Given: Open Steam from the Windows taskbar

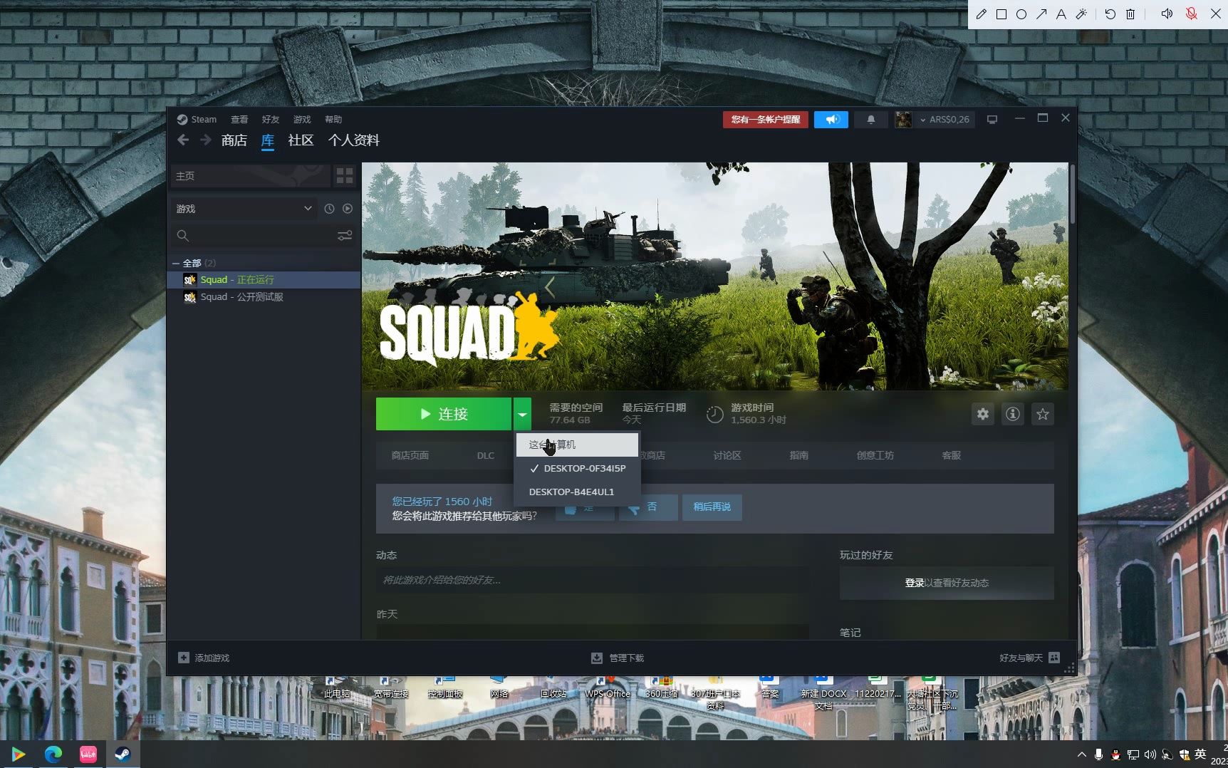Looking at the screenshot, I should click(123, 754).
